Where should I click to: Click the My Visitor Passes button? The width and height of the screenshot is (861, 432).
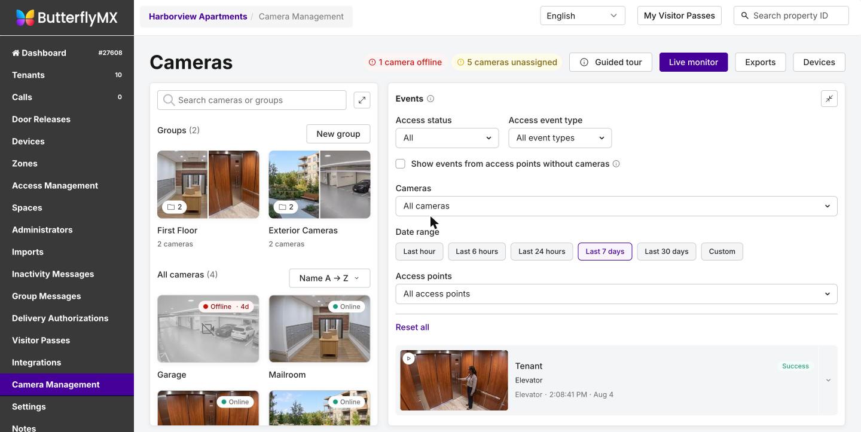coord(679,16)
